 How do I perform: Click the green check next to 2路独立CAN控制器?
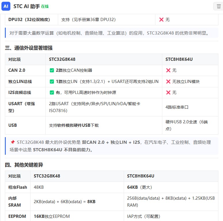coord(52,70)
